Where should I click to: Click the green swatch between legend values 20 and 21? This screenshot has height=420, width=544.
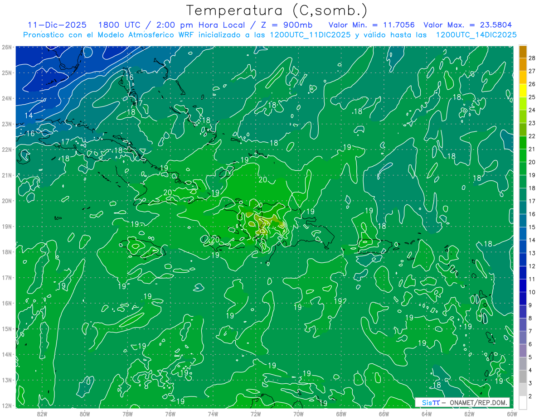[x=523, y=155]
